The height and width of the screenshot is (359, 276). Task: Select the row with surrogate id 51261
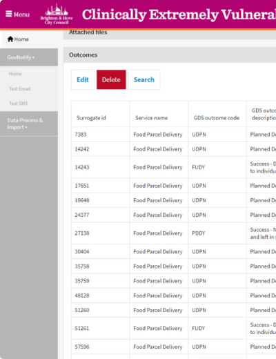click(174, 329)
